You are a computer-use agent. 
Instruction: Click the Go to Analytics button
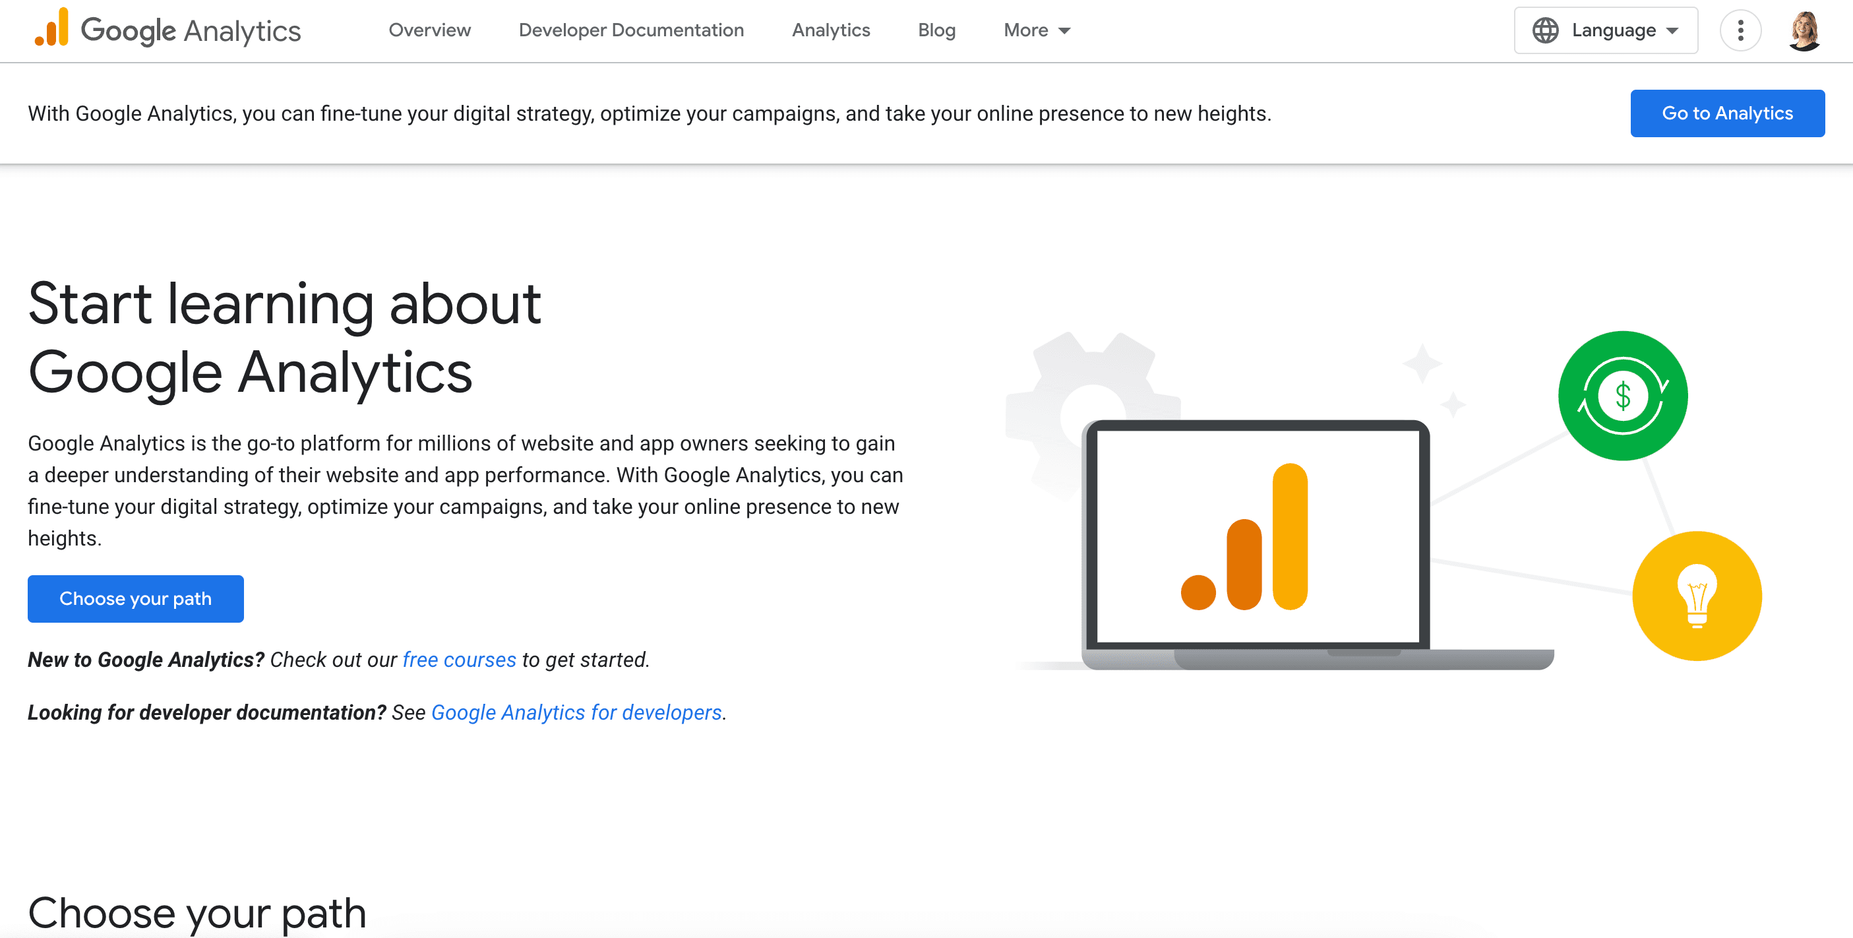(x=1726, y=113)
